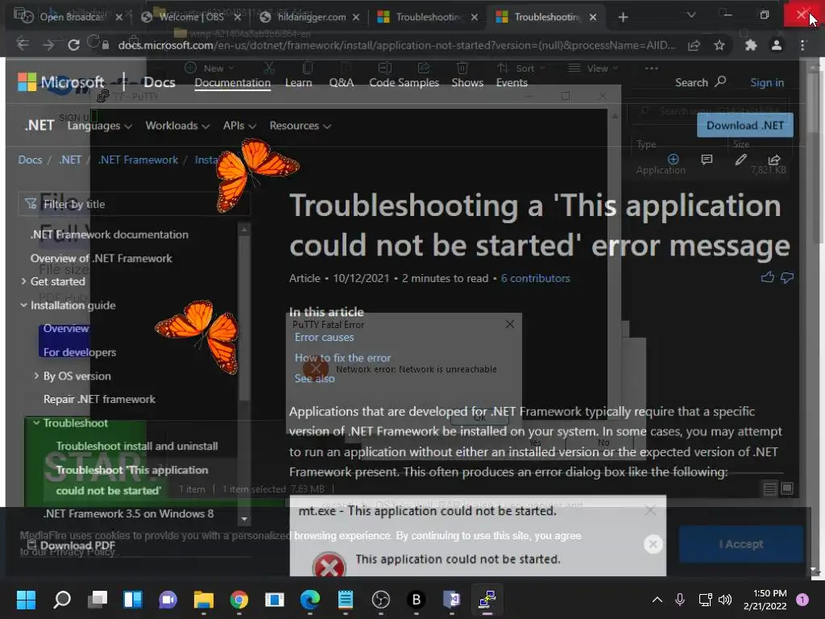Click the .NET Framework breadcrumb link
Screen dimensions: 825x619
(138, 160)
